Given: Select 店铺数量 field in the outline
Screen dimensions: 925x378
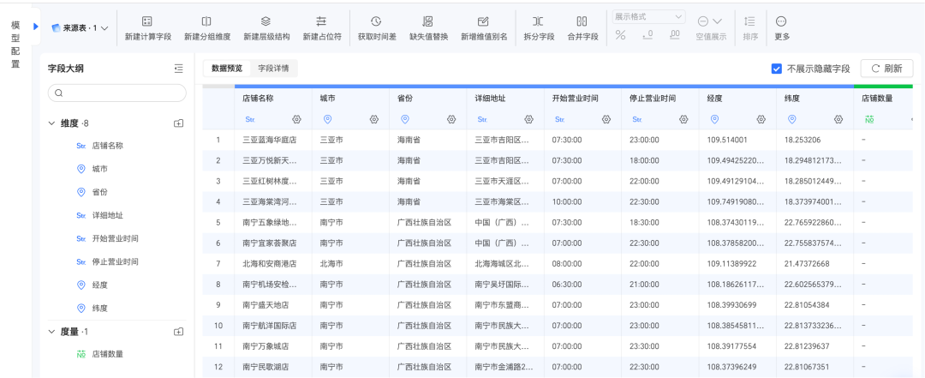Looking at the screenshot, I should (x=107, y=354).
